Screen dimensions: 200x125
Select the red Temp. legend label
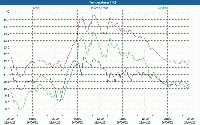[36, 8]
